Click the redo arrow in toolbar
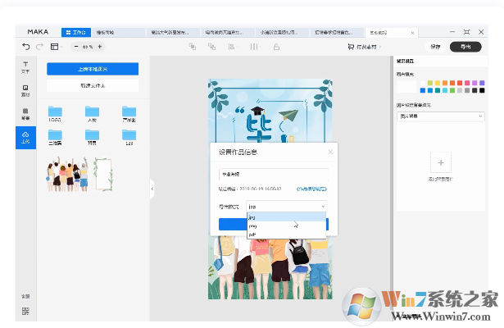Screen dimensions: 504x328 tap(39, 47)
